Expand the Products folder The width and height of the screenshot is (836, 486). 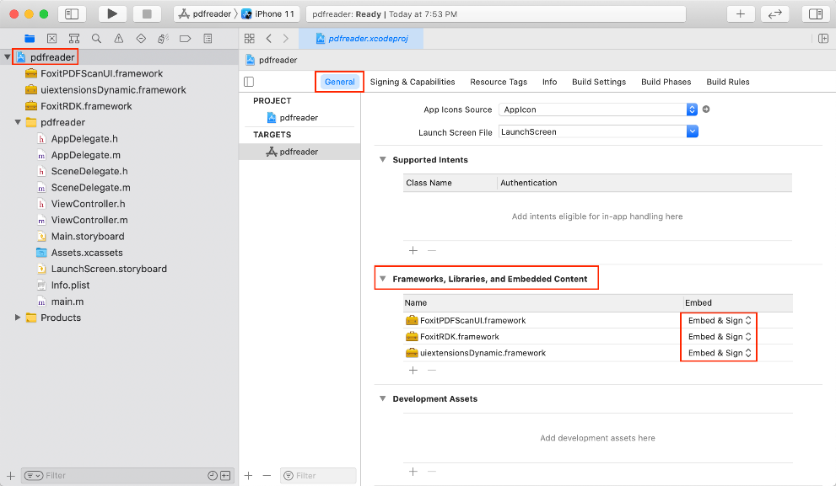[x=18, y=318]
